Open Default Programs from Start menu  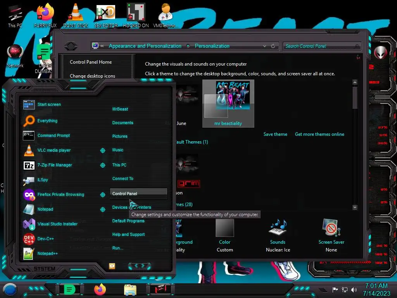[128, 221]
